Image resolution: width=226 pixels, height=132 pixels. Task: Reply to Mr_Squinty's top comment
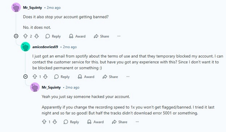pos(53,36)
